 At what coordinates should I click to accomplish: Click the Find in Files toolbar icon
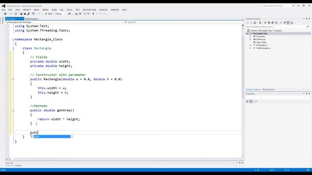pyautogui.click(x=69, y=14)
